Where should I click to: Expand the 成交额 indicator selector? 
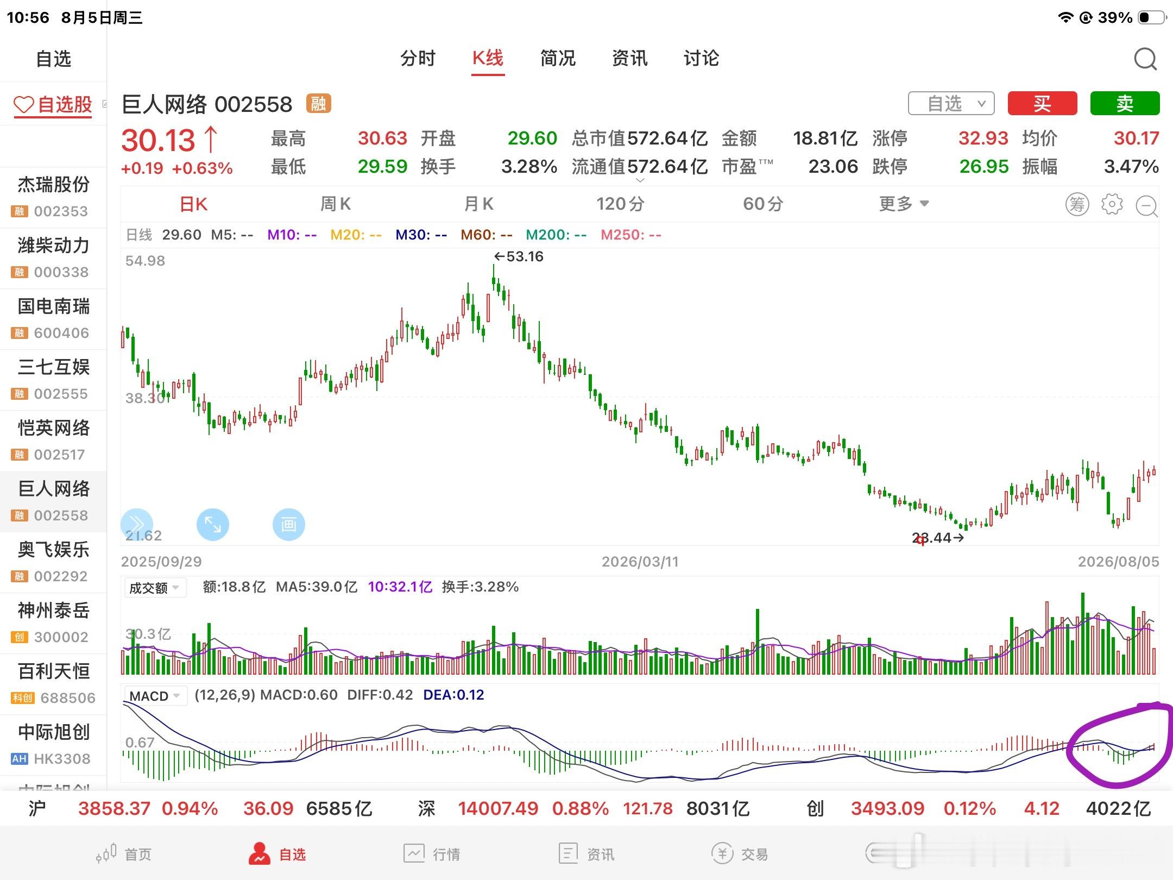(154, 588)
